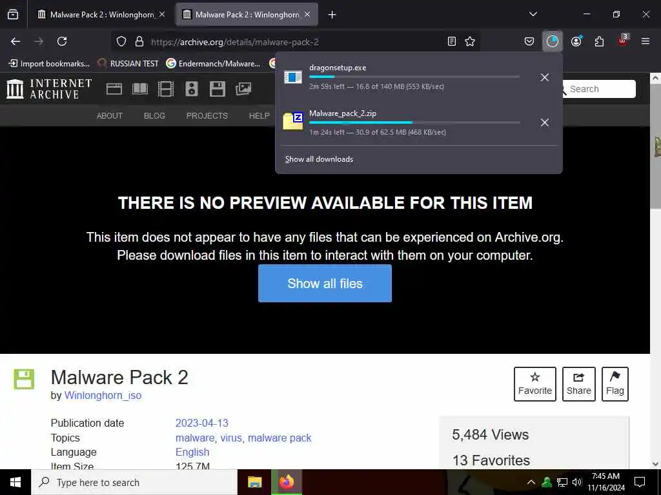The image size is (661, 495).
Task: Open the Winlonghorn_iso uploader link
Action: [103, 396]
